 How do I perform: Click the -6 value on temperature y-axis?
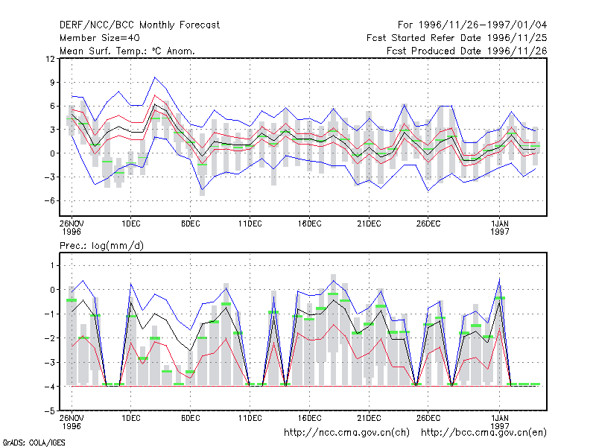click(49, 200)
